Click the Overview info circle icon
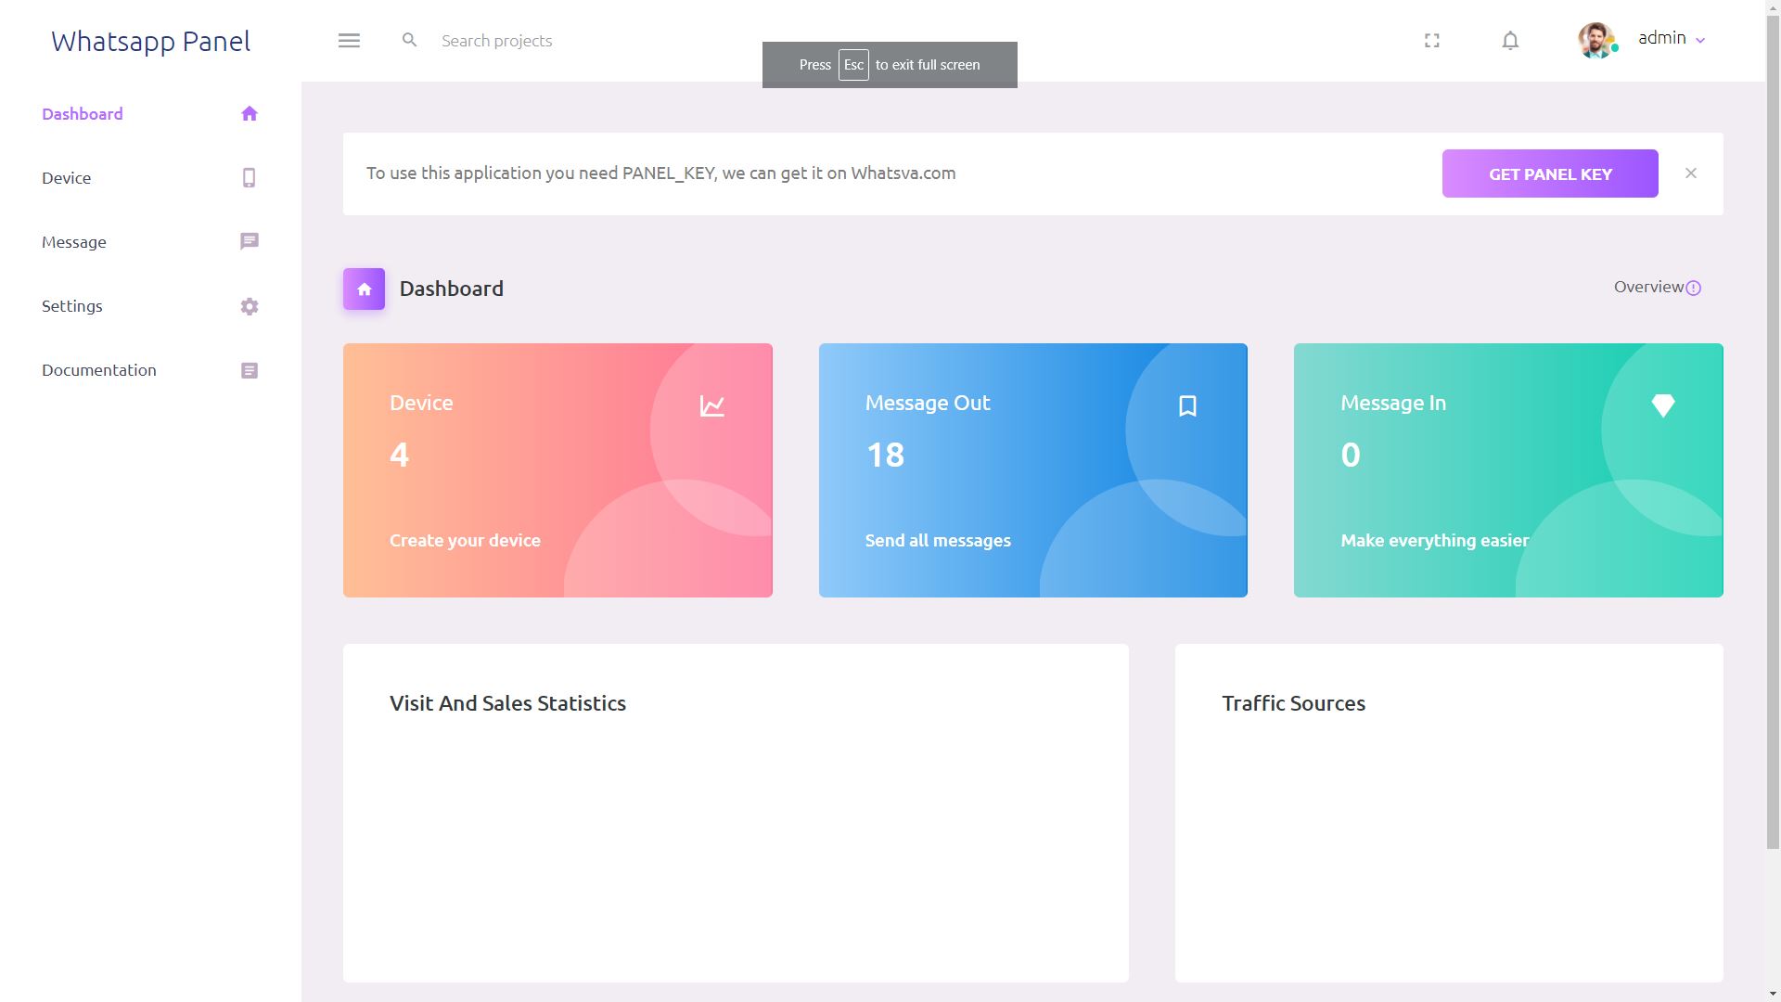1781x1002 pixels. [1694, 288]
